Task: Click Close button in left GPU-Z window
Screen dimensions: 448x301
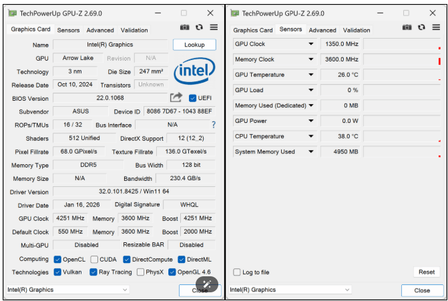Action: click(x=200, y=290)
